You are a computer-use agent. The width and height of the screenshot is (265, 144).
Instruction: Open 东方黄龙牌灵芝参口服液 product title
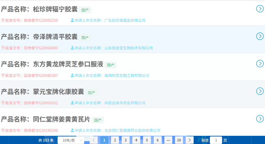(68, 64)
